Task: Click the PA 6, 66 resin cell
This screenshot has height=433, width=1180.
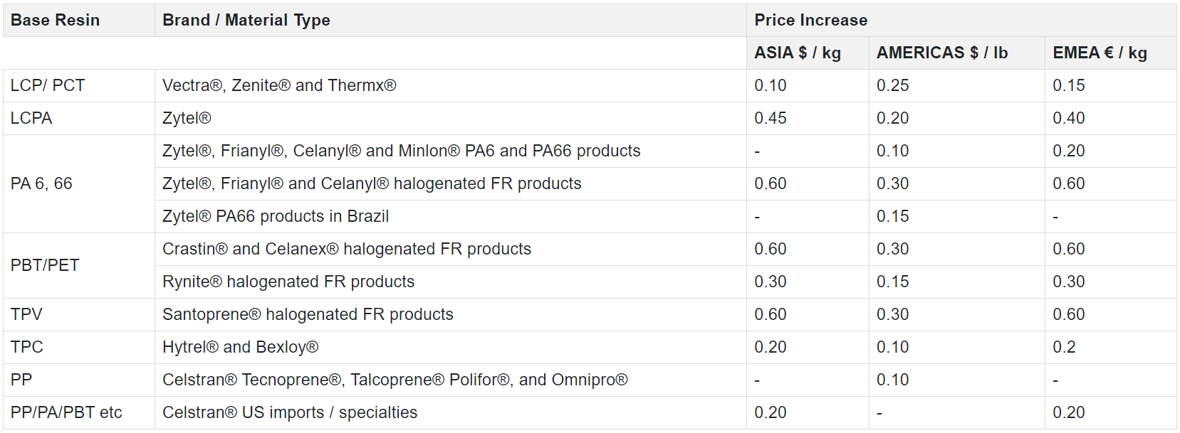Action: (x=41, y=183)
